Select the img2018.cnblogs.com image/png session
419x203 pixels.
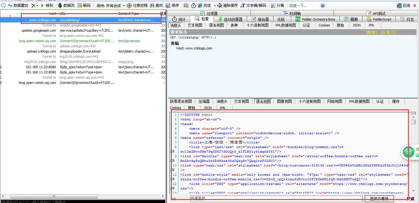click(83, 62)
